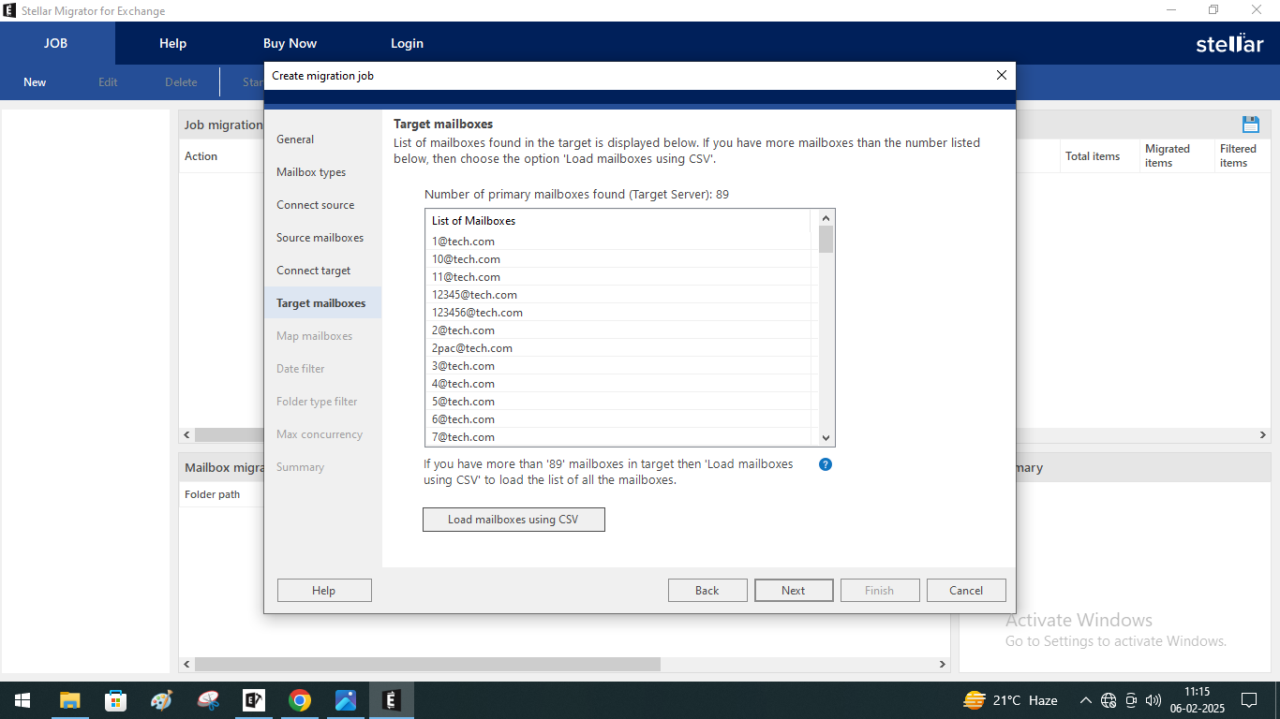Show hidden system tray icons

(x=1086, y=700)
